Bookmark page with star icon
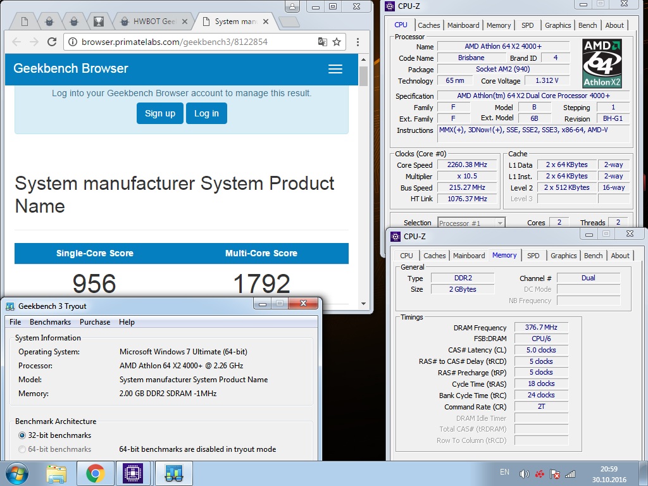 pyautogui.click(x=337, y=42)
